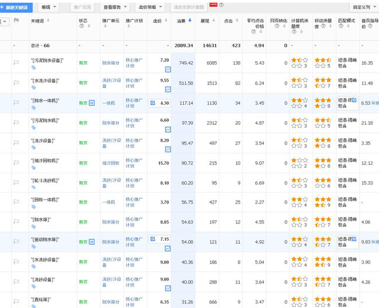379x308 pixels.
Task: Open the 查看报告 dropdown menu
Action: point(115,7)
